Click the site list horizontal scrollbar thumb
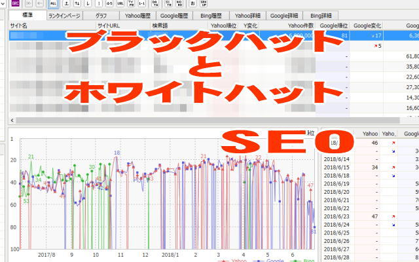 tap(208, 121)
